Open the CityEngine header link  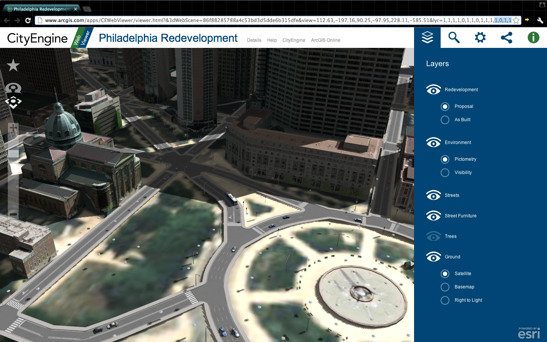pos(294,40)
